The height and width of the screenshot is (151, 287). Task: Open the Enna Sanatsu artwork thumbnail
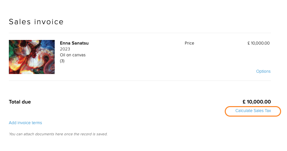click(32, 57)
